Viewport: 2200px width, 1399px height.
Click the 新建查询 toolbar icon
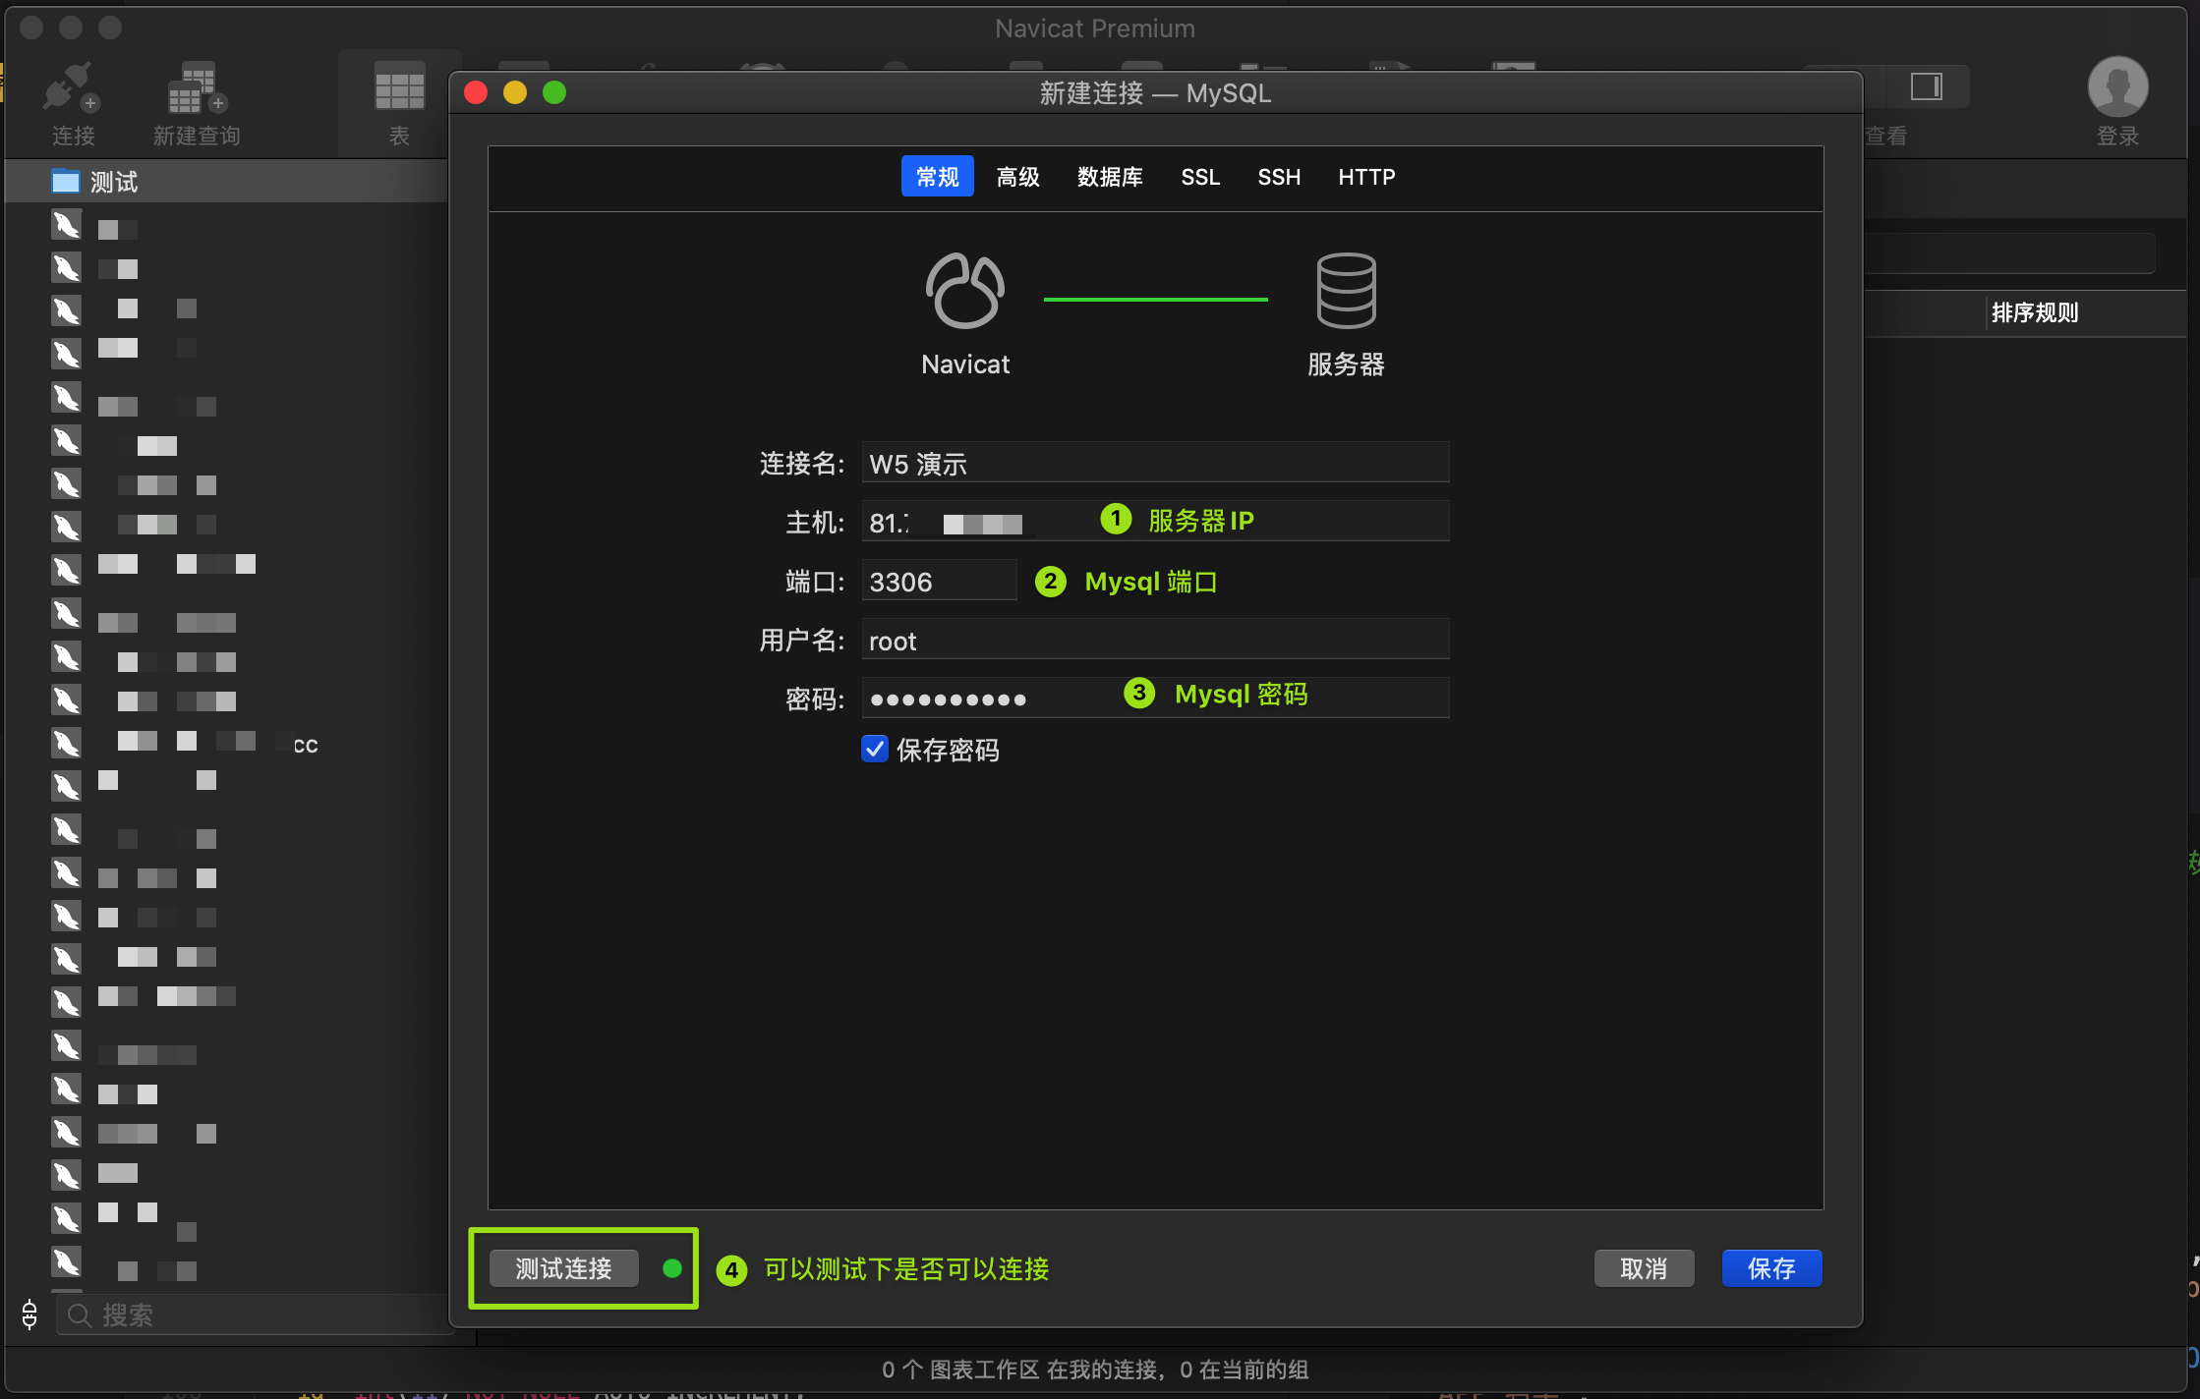196,88
